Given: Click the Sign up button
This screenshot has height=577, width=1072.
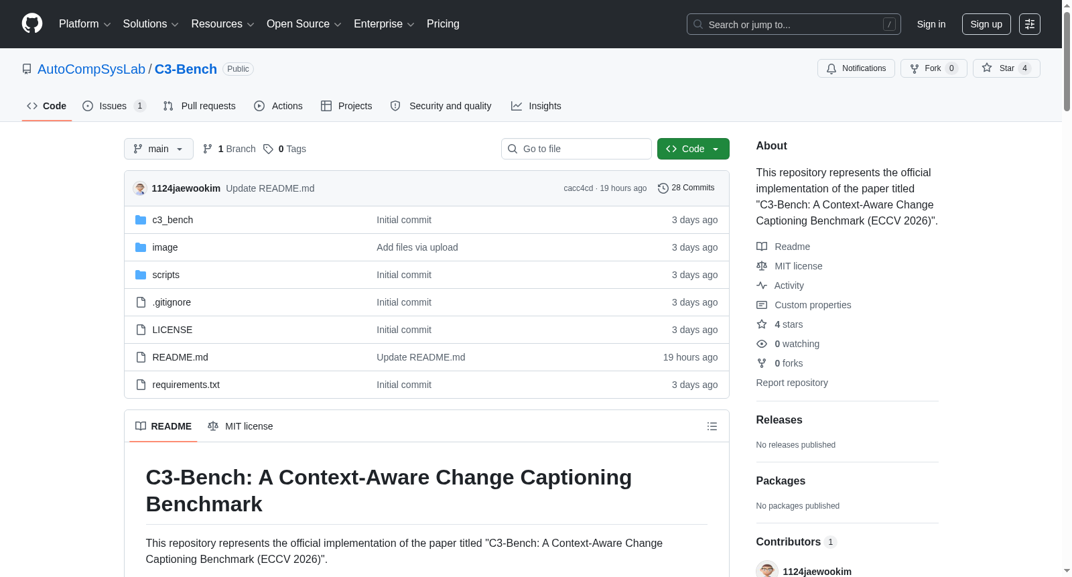Looking at the screenshot, I should [986, 24].
